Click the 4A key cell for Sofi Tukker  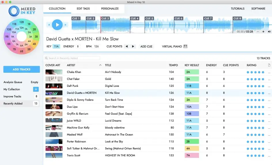click(x=192, y=149)
